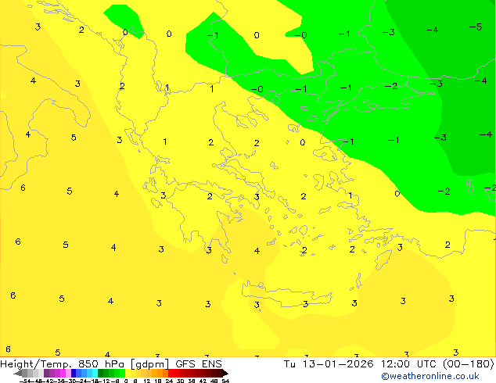The image size is (496, 383).
Task: Click the "Height/Temp." title text
Action: pos(35,364)
